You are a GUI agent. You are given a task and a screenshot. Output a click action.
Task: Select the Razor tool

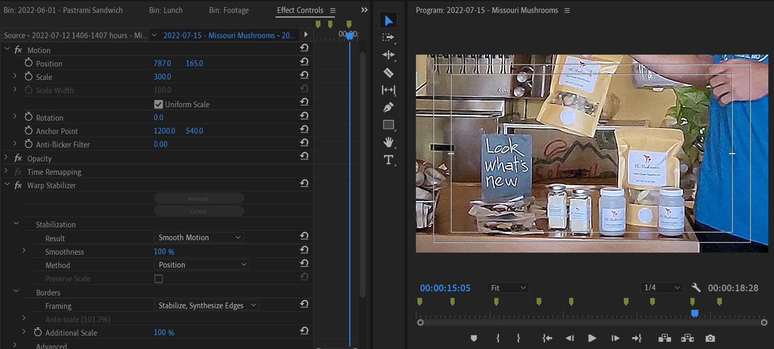pyautogui.click(x=389, y=72)
